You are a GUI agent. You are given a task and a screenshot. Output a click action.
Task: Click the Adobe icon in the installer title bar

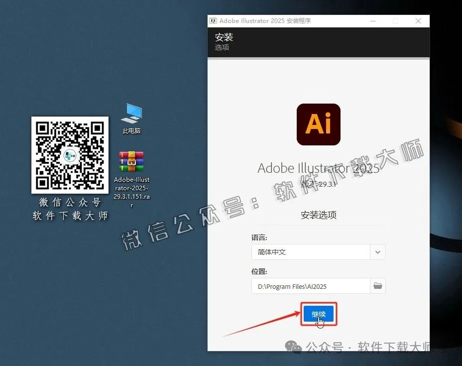click(213, 20)
